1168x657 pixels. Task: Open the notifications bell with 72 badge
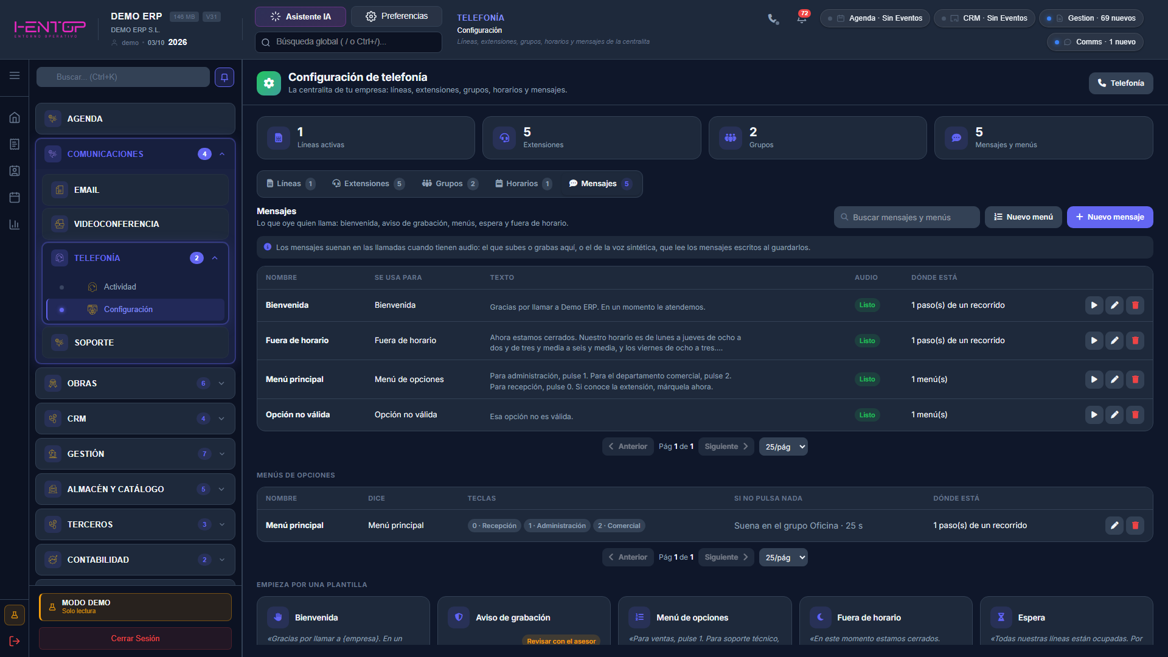[x=802, y=18]
